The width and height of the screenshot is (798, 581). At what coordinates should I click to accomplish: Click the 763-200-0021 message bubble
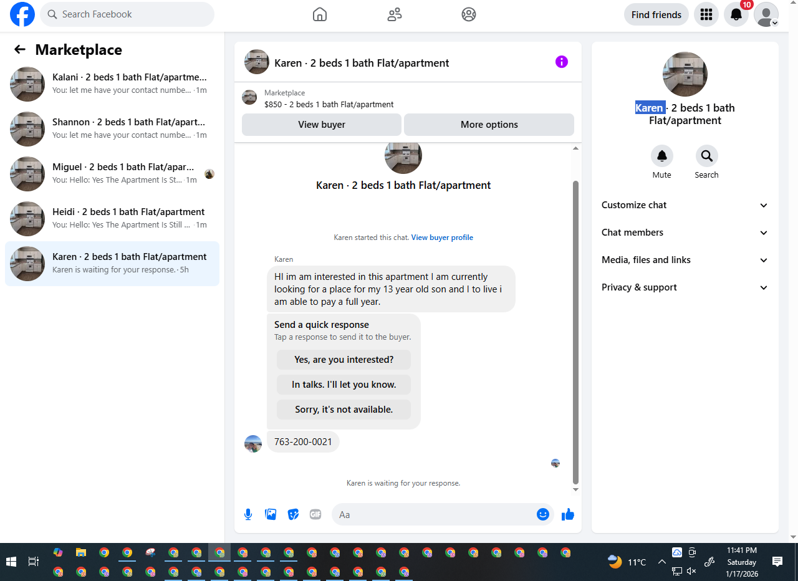[303, 442]
